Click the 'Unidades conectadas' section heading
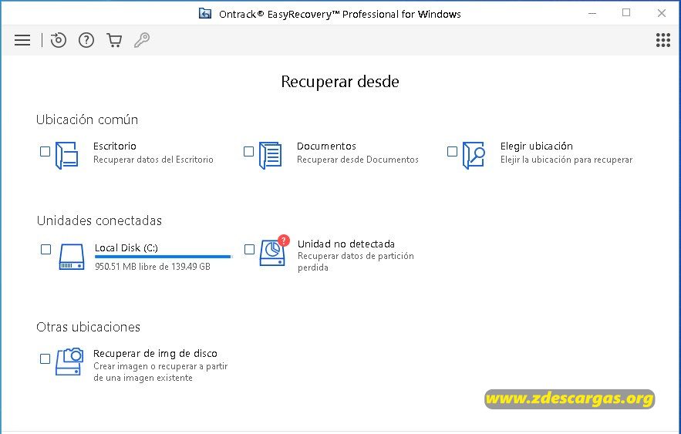The image size is (681, 434). pos(99,220)
